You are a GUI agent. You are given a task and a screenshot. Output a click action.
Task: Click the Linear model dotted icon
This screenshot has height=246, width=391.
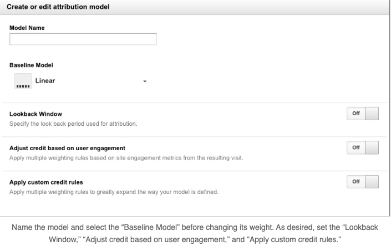(x=23, y=81)
